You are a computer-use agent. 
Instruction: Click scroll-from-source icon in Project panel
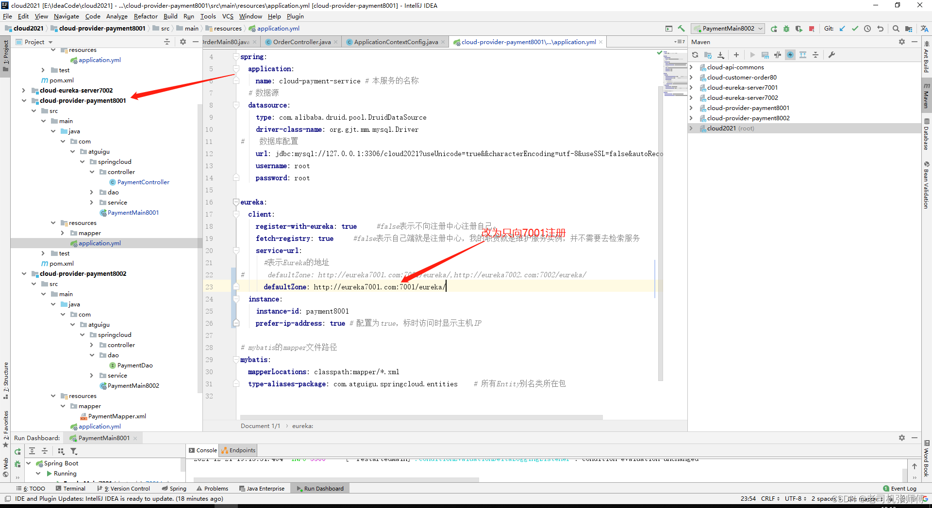pos(167,42)
